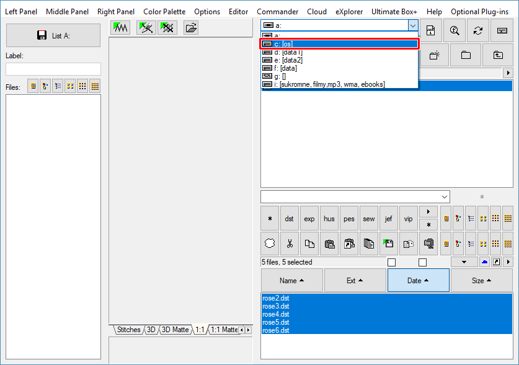Select rose4.dst in file list
This screenshot has width=519, height=365.
(276, 314)
